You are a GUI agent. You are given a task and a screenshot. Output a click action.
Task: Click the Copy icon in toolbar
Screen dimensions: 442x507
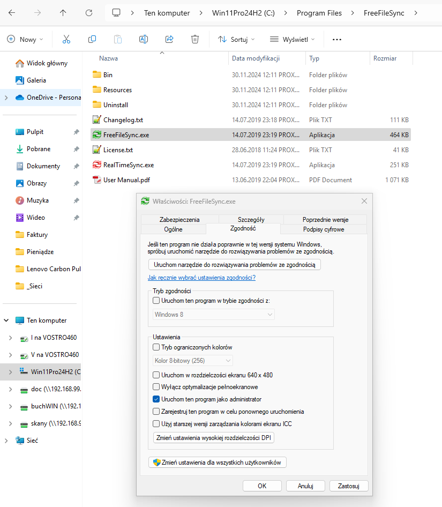(x=92, y=40)
